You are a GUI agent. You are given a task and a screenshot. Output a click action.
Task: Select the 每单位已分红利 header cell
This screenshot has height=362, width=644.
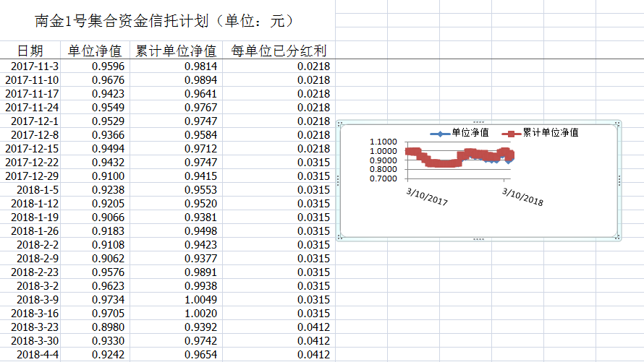279,51
